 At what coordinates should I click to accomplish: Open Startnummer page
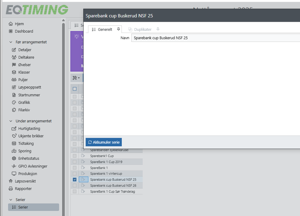tap(26, 95)
